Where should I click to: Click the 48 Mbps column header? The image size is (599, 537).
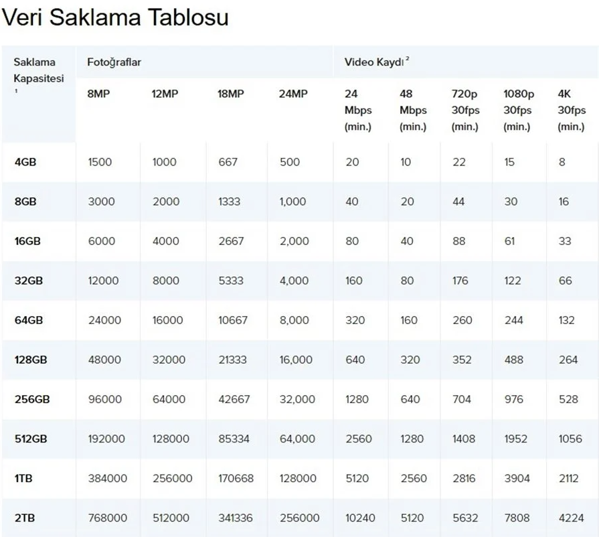pos(412,110)
